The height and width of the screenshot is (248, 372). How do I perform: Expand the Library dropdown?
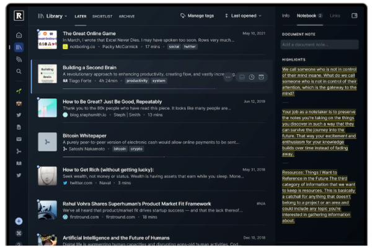click(x=53, y=16)
